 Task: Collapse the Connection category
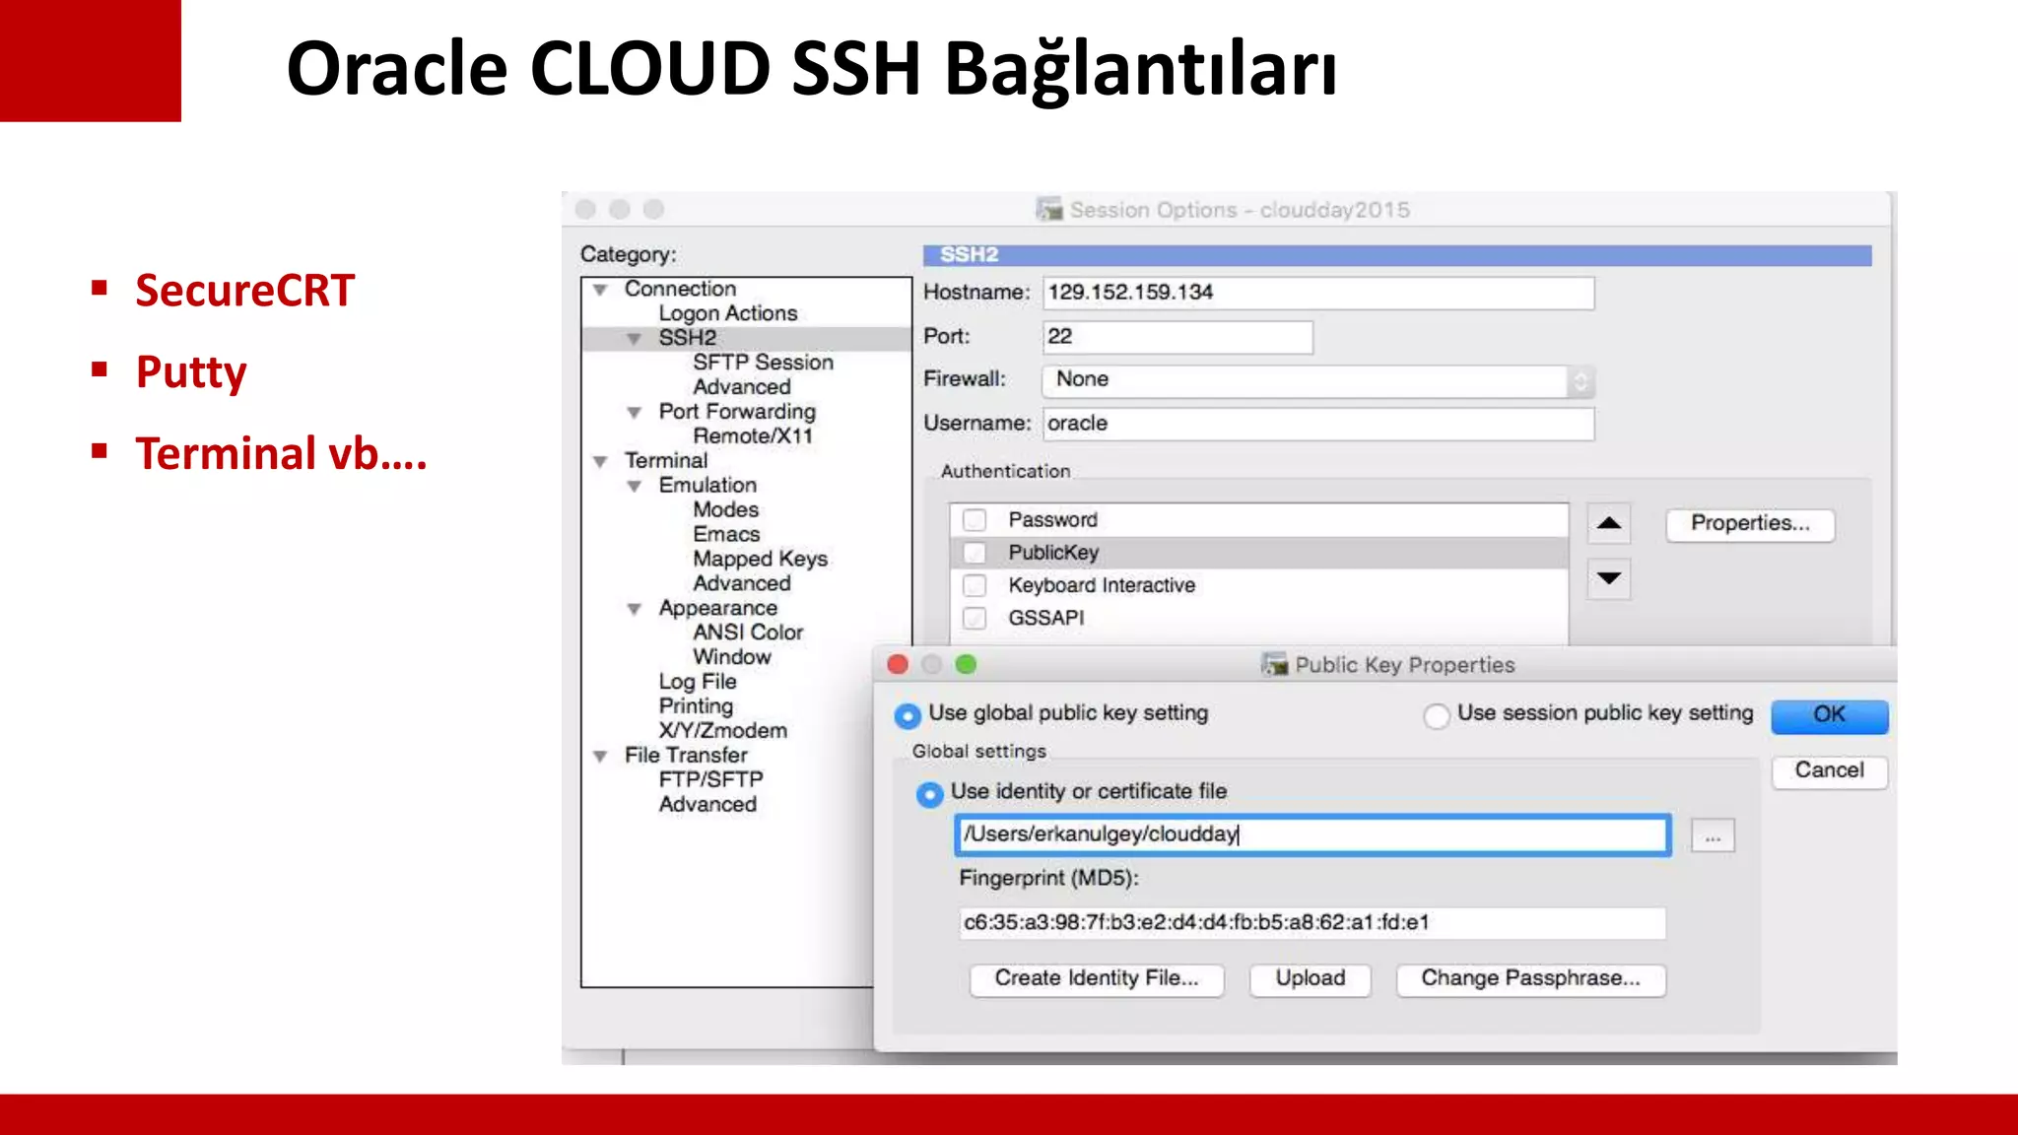[x=600, y=290]
